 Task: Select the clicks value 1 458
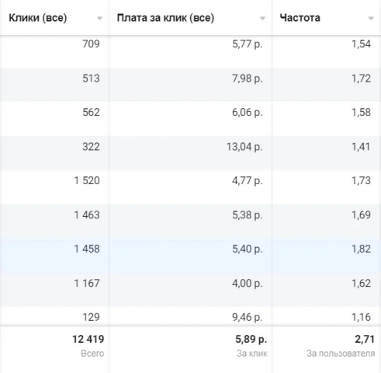tap(87, 249)
